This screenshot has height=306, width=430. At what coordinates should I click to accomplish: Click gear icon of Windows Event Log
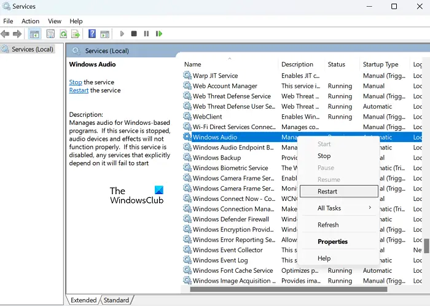point(187,260)
